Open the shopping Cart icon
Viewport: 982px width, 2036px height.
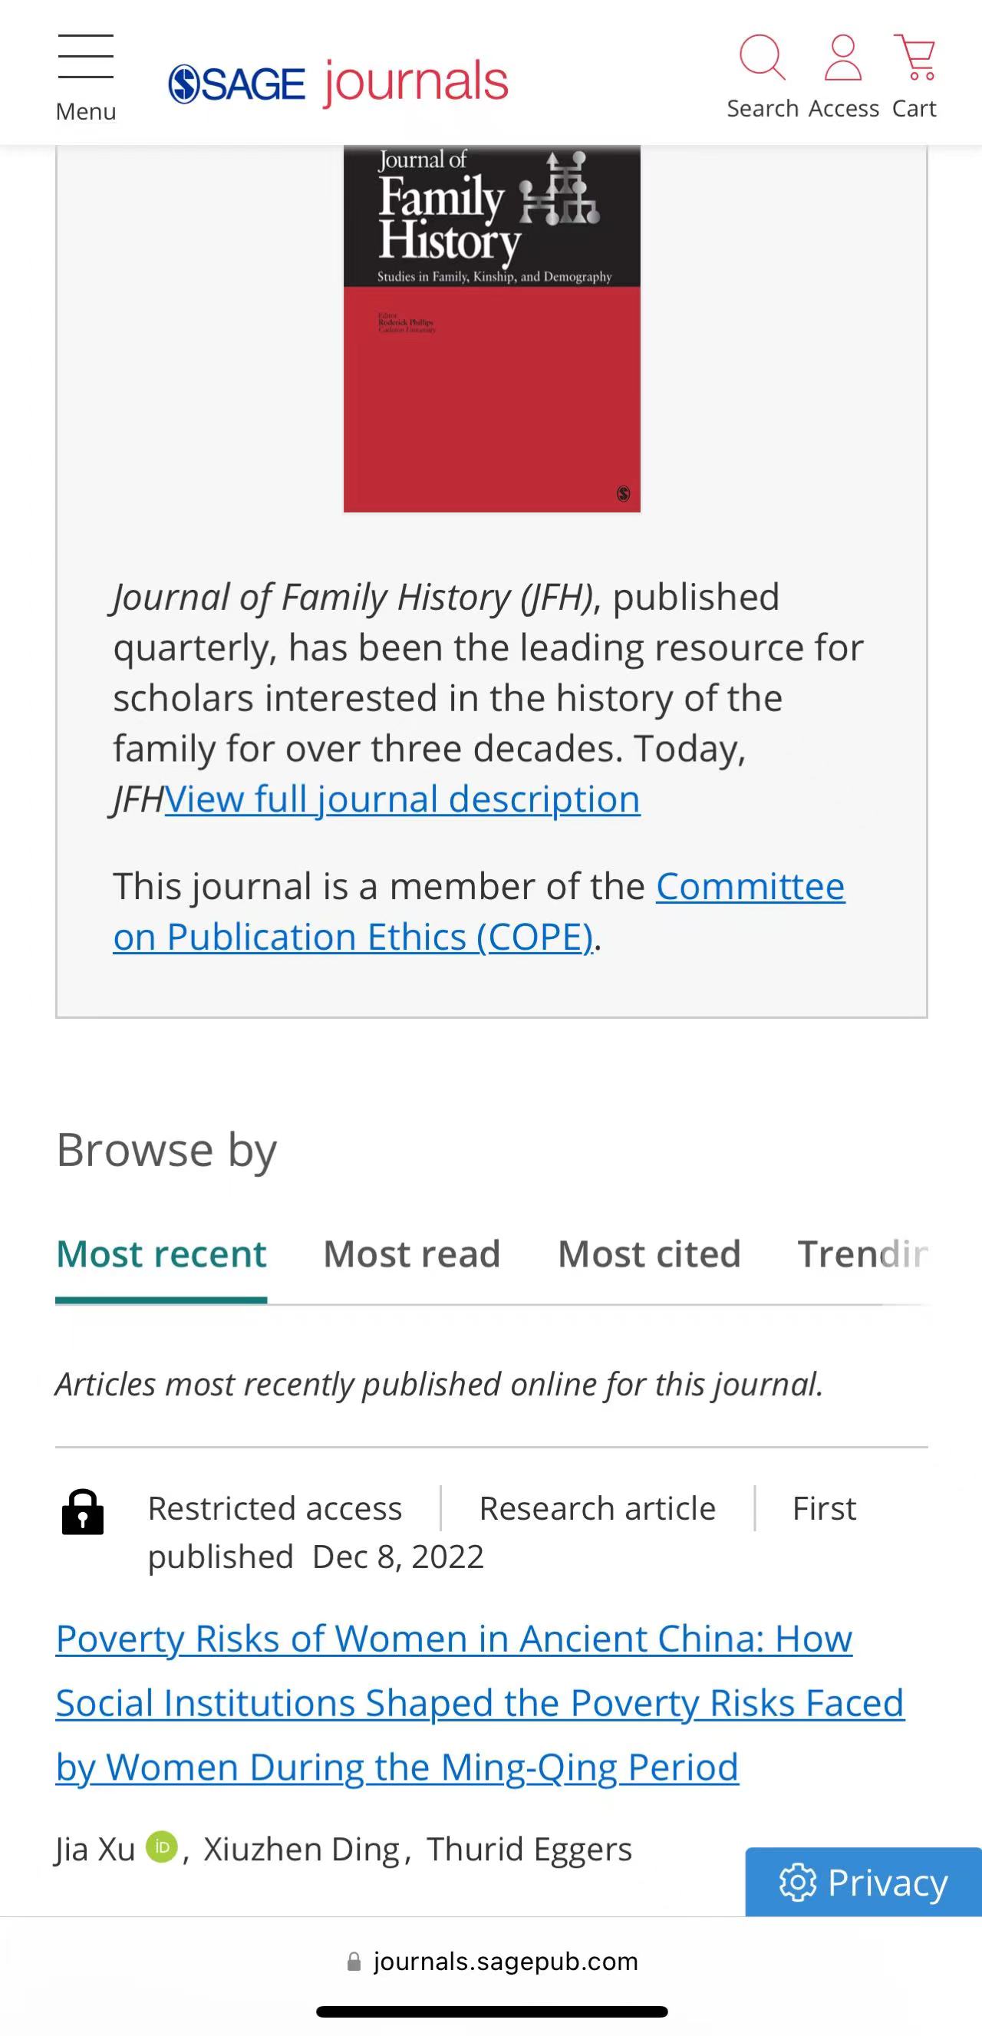click(x=914, y=58)
